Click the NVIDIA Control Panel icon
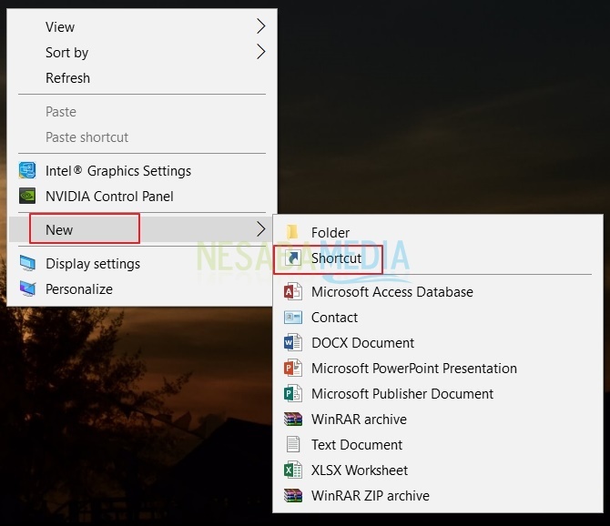 [27, 196]
